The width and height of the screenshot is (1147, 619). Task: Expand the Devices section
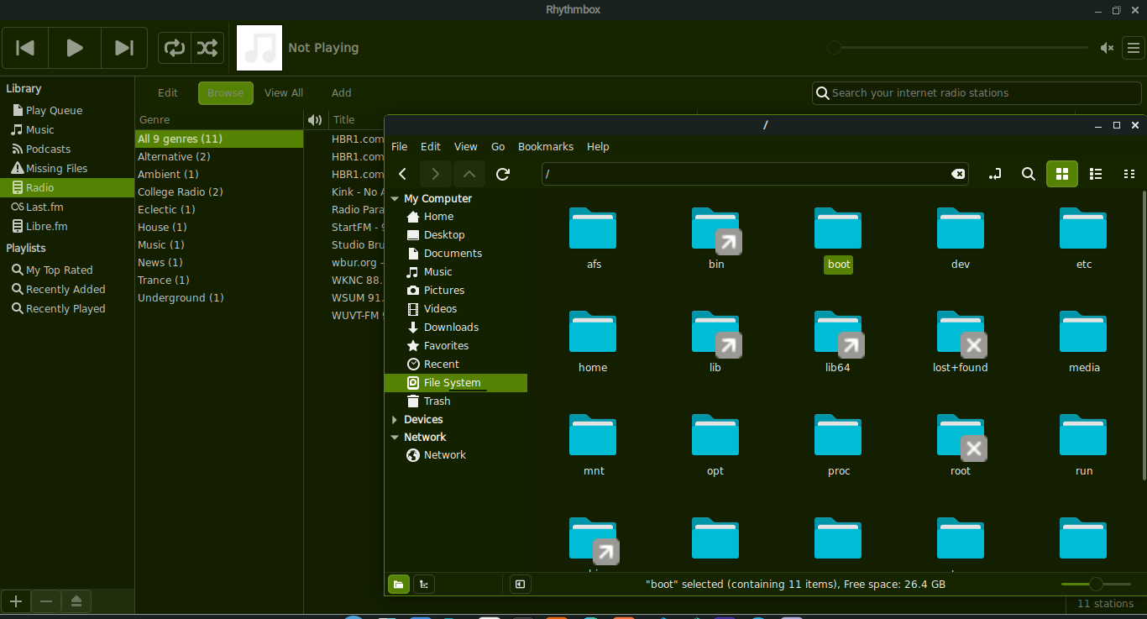[395, 419]
